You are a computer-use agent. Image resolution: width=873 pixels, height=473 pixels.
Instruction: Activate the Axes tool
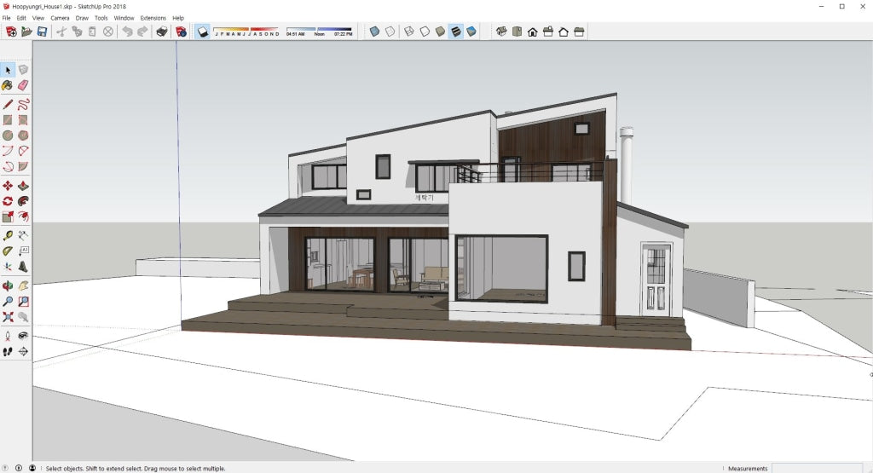click(x=8, y=267)
